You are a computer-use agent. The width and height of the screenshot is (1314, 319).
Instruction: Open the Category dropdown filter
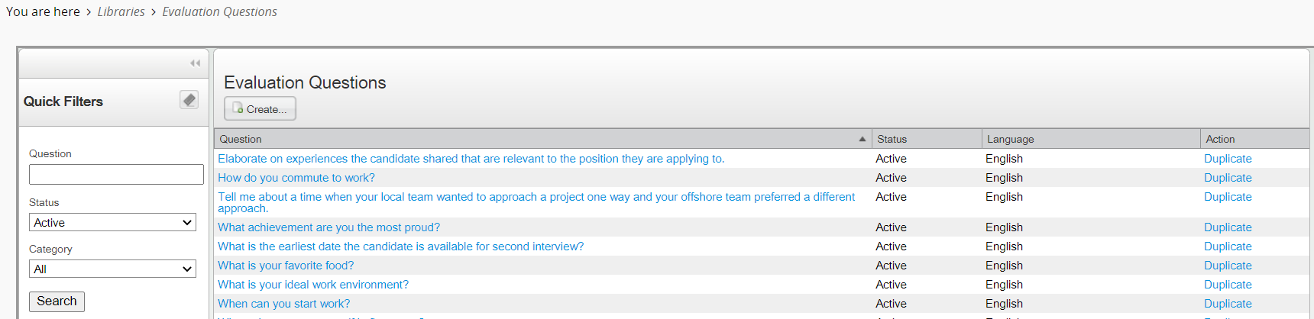[x=112, y=269]
